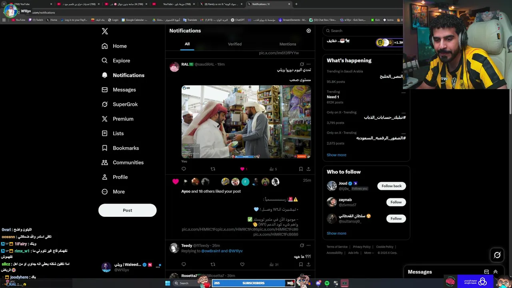Screen dimensions: 512x288
Task: Click the Communities icon in the sidebar
Action: (x=105, y=162)
